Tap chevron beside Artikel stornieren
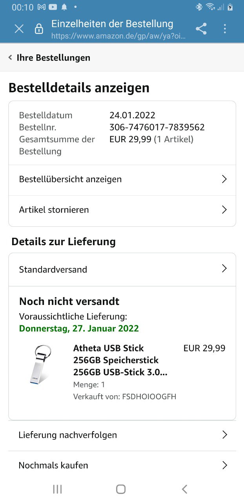Viewport: 244px width, 503px height. [224, 210]
